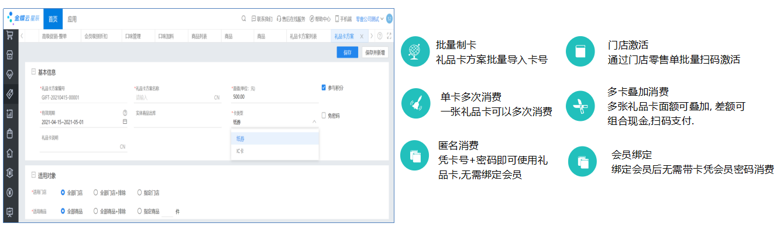
Task: Open the 零售公司测试 company dropdown
Action: (369, 19)
